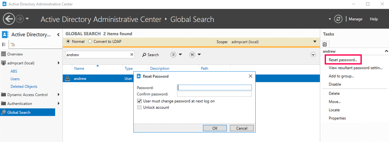
Task: Click Locate task
Action: (334, 110)
